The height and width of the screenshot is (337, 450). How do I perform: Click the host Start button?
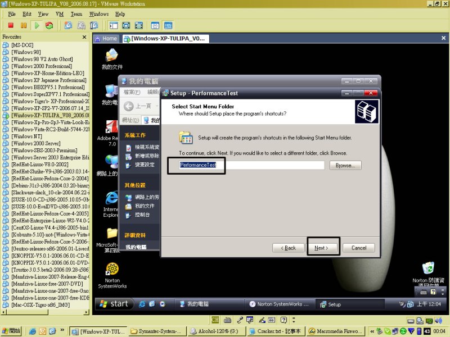[x=11, y=331]
